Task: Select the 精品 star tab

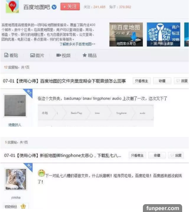Action: click(90, 55)
